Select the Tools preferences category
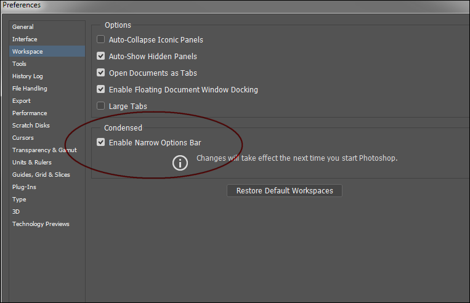The height and width of the screenshot is (303, 470). point(19,63)
